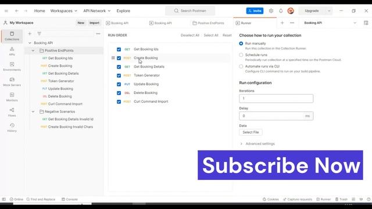Uncheck the Get Booking Ids request
Screen dimensions: 372x209
click(119, 49)
